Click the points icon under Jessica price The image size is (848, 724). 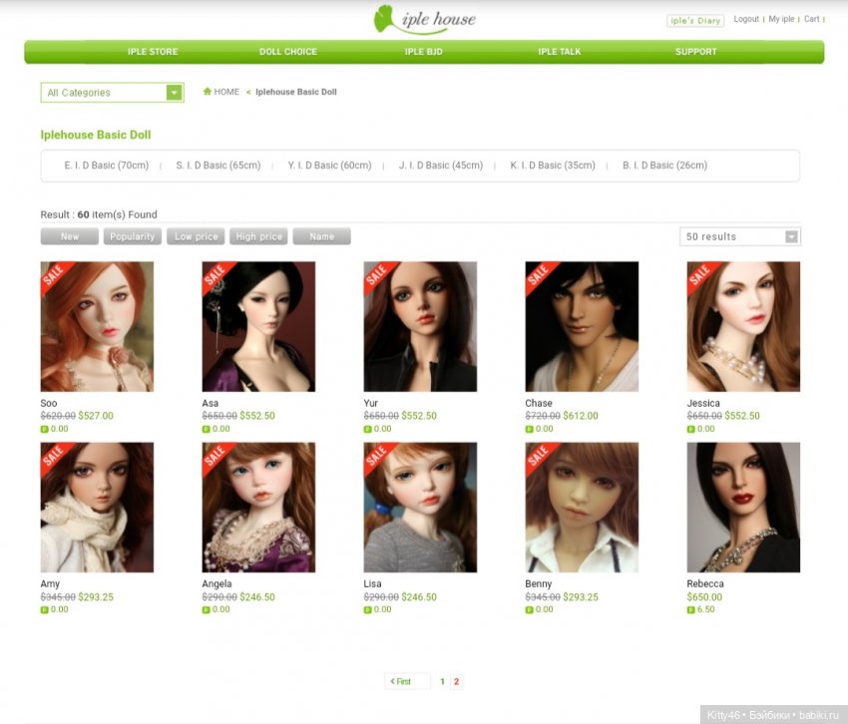[690, 429]
